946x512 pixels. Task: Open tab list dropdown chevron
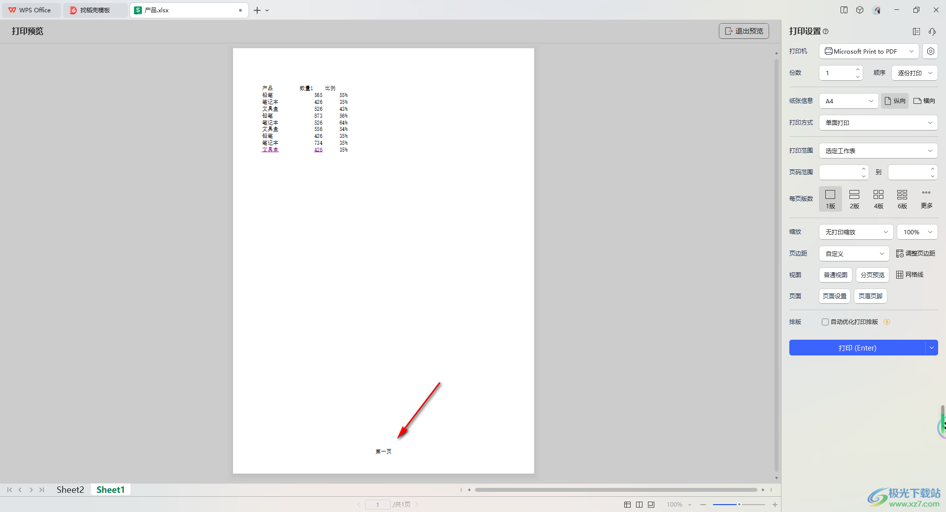(x=267, y=10)
